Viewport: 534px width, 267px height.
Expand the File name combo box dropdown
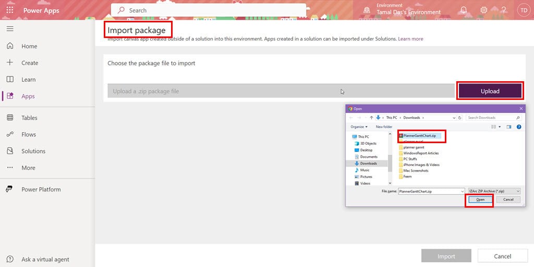462,192
